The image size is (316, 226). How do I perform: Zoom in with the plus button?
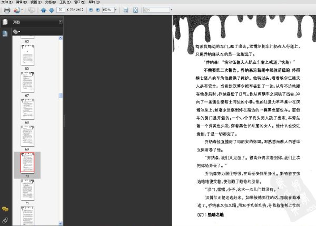(98, 10)
